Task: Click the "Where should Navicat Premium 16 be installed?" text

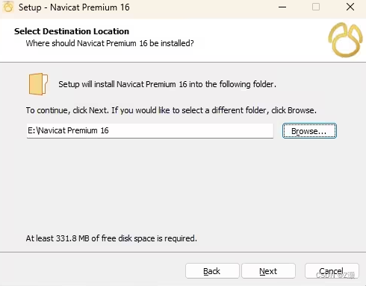Action: 110,43
